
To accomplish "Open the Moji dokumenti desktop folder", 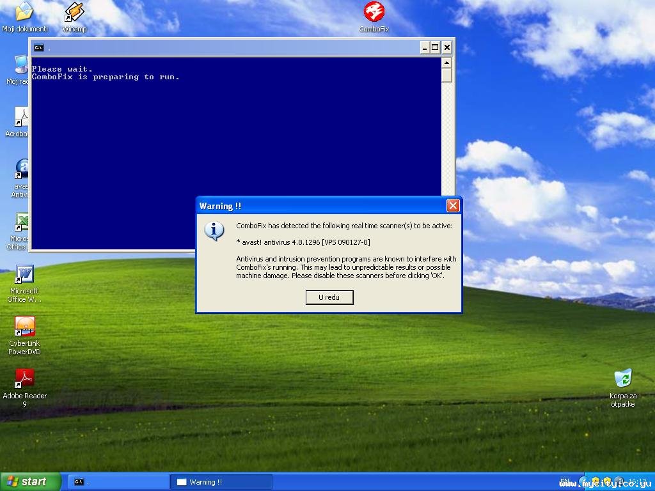I will (25, 17).
